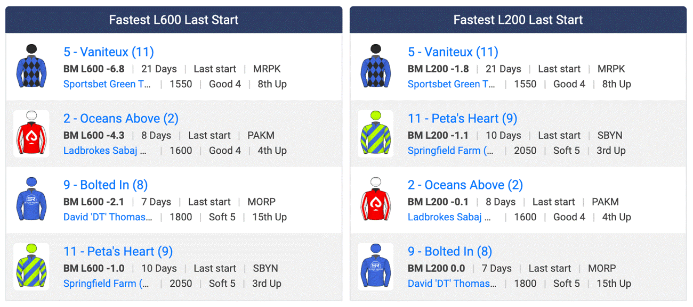This screenshot has height=307, width=693.
Task: Open '11 - Peta's Heart (9)' in L200 list
Action: tap(463, 119)
